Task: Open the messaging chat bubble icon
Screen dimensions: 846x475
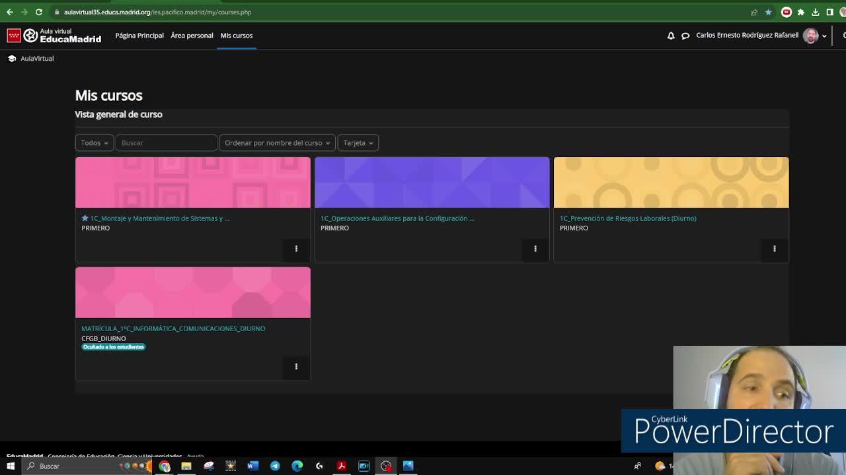Action: coord(685,36)
